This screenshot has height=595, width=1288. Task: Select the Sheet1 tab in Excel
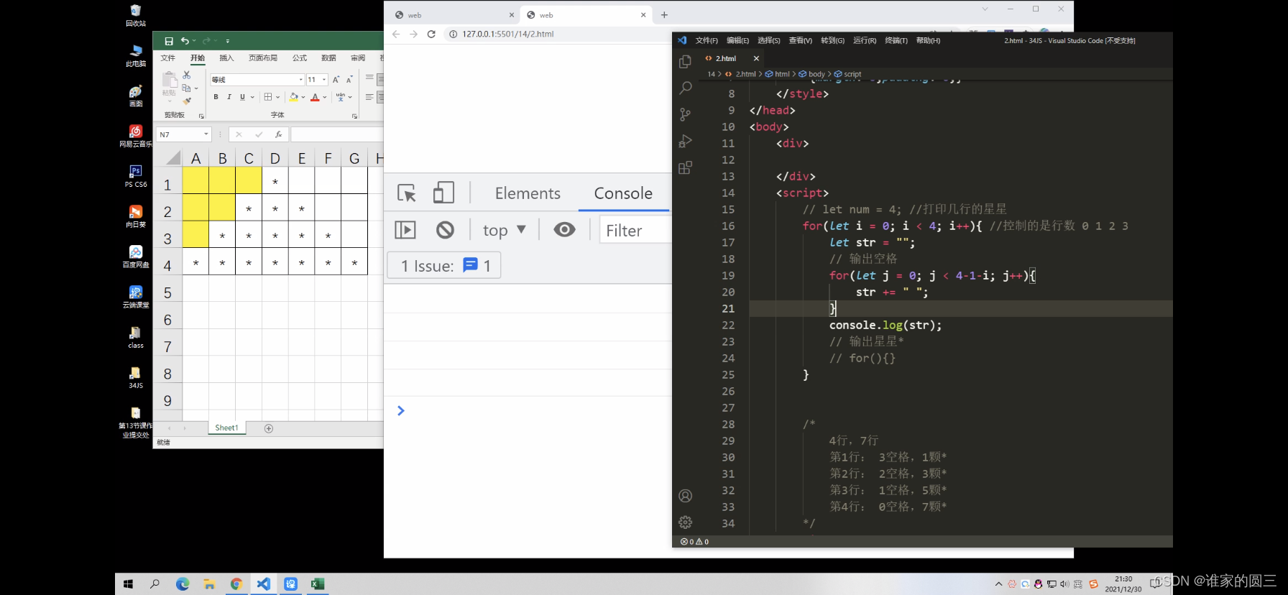(x=226, y=428)
